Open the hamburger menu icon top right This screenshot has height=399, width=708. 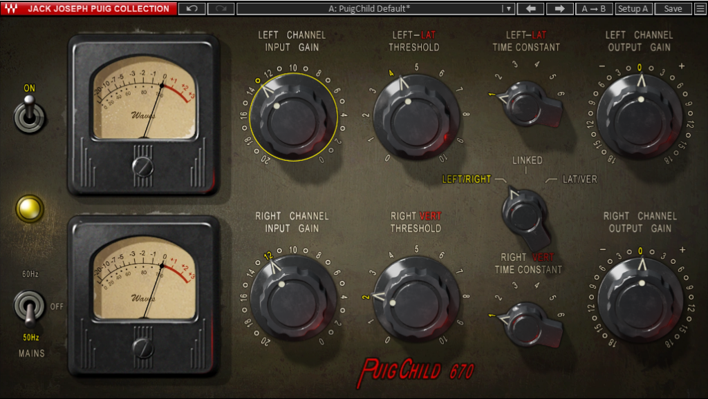point(700,9)
